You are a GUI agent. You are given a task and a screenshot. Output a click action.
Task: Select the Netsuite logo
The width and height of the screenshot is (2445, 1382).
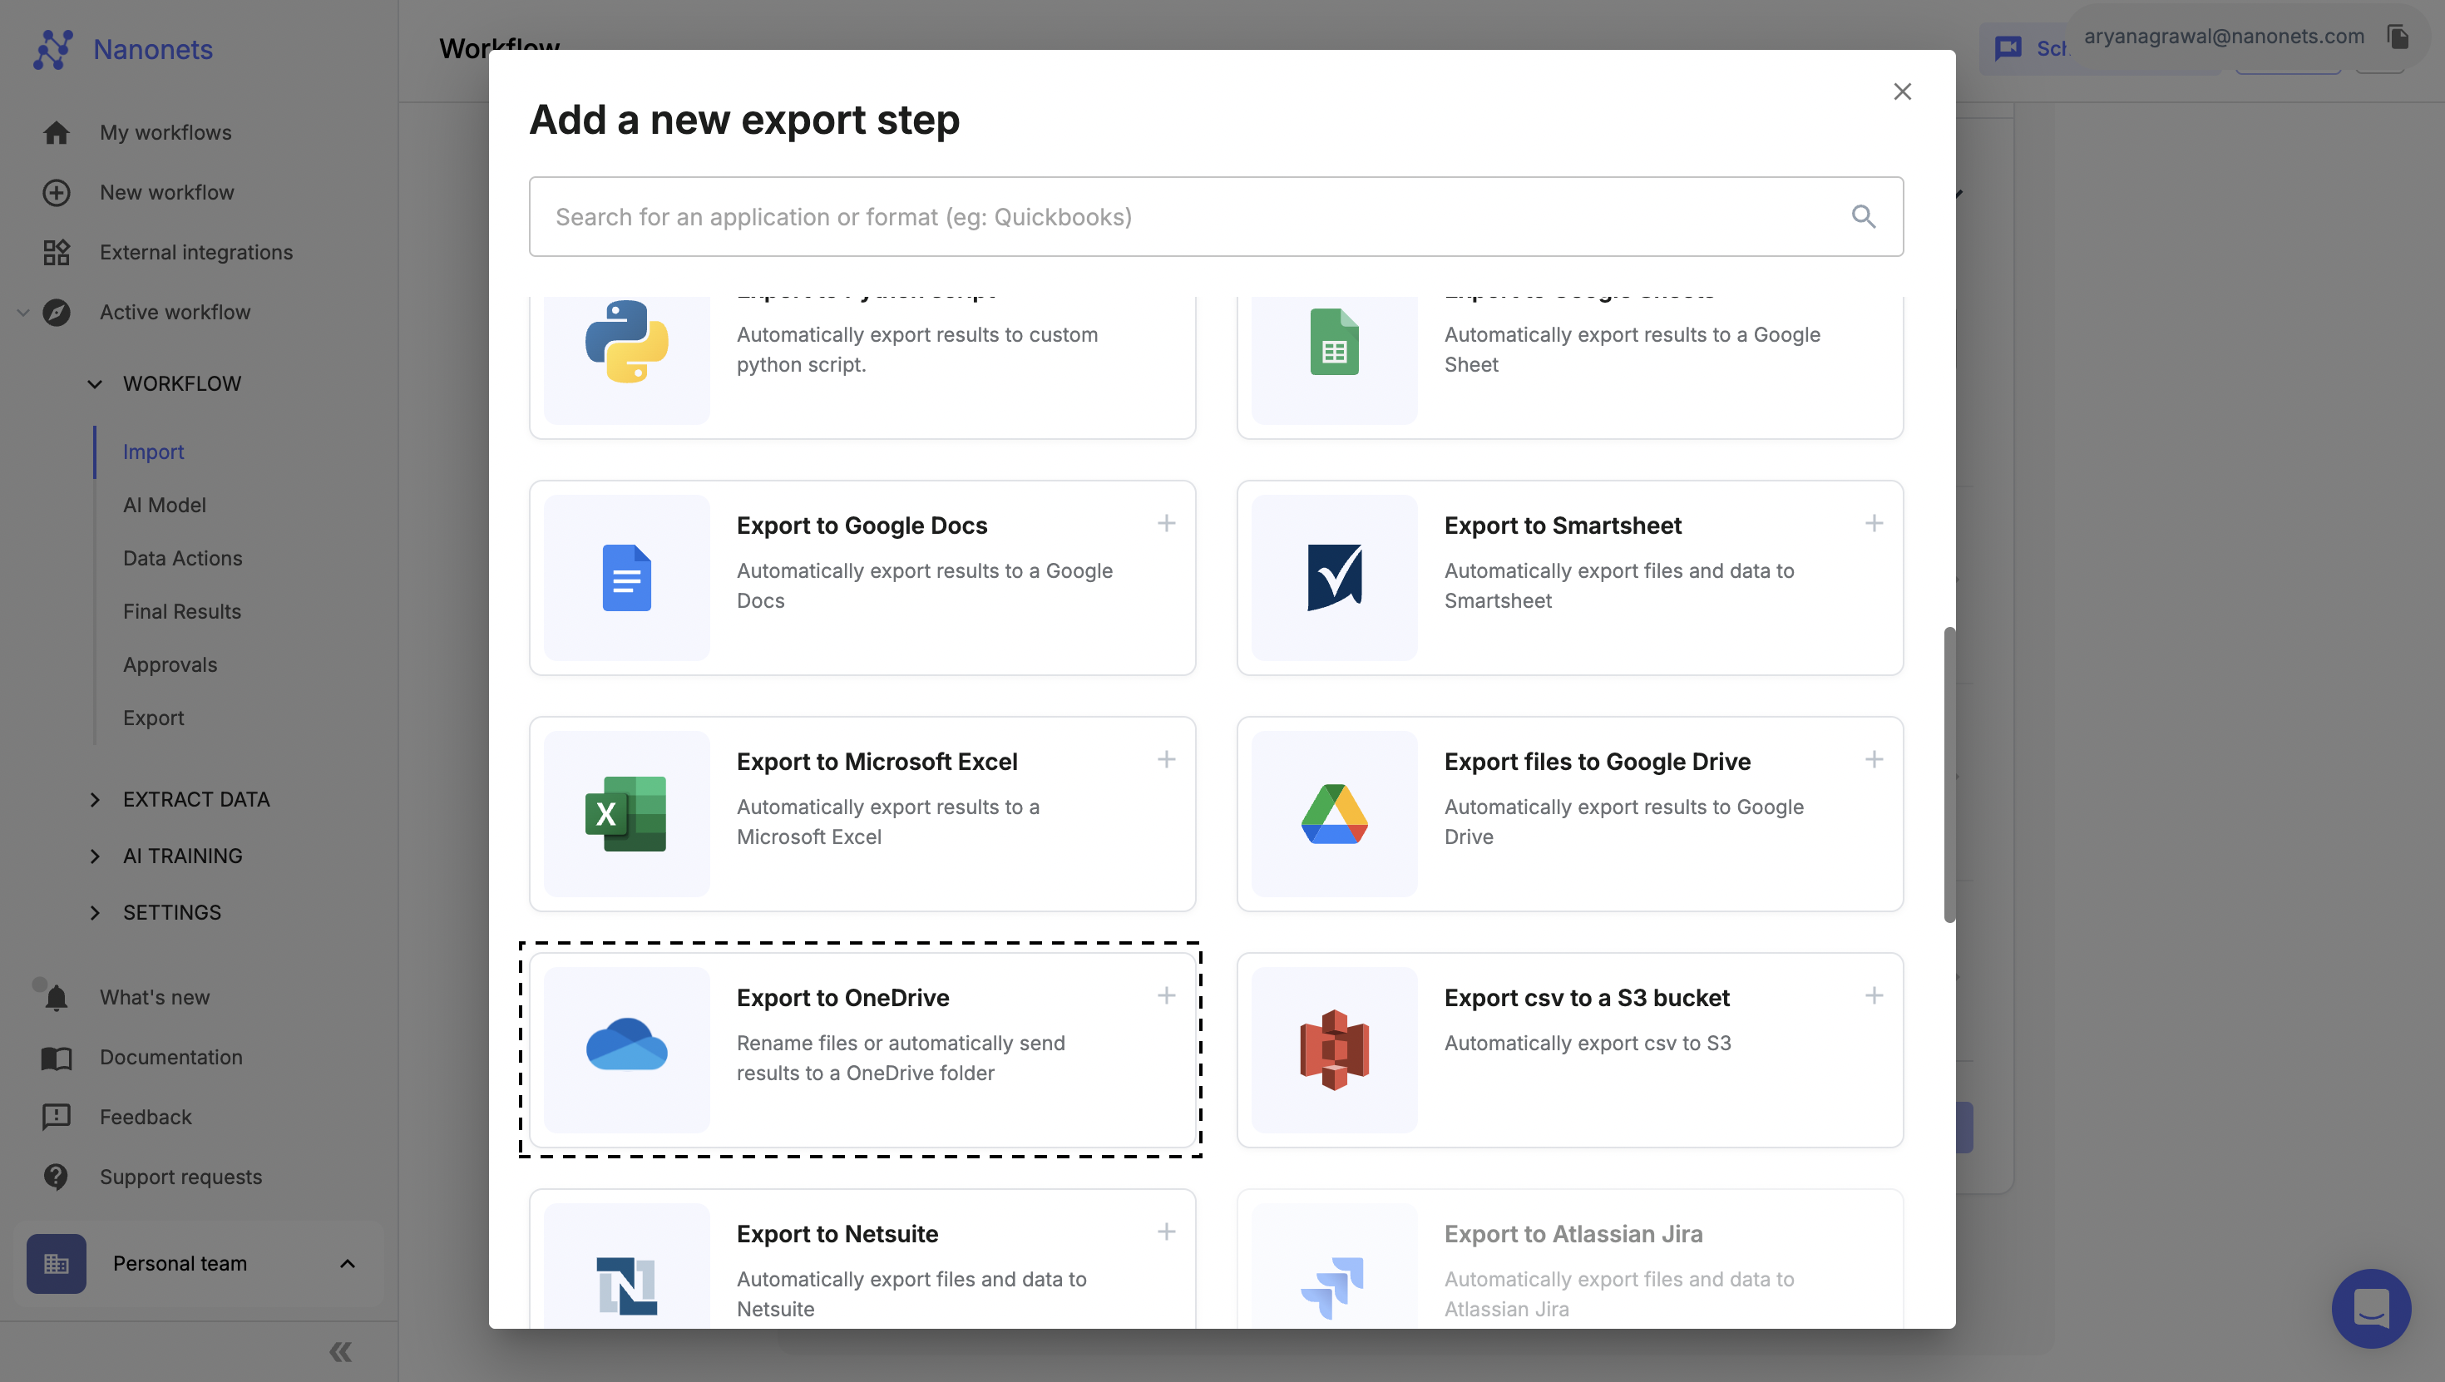[x=626, y=1286]
